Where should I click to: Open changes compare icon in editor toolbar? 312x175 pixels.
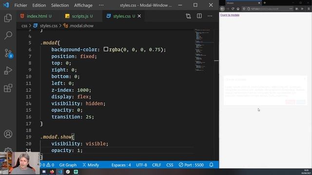pos(188,16)
